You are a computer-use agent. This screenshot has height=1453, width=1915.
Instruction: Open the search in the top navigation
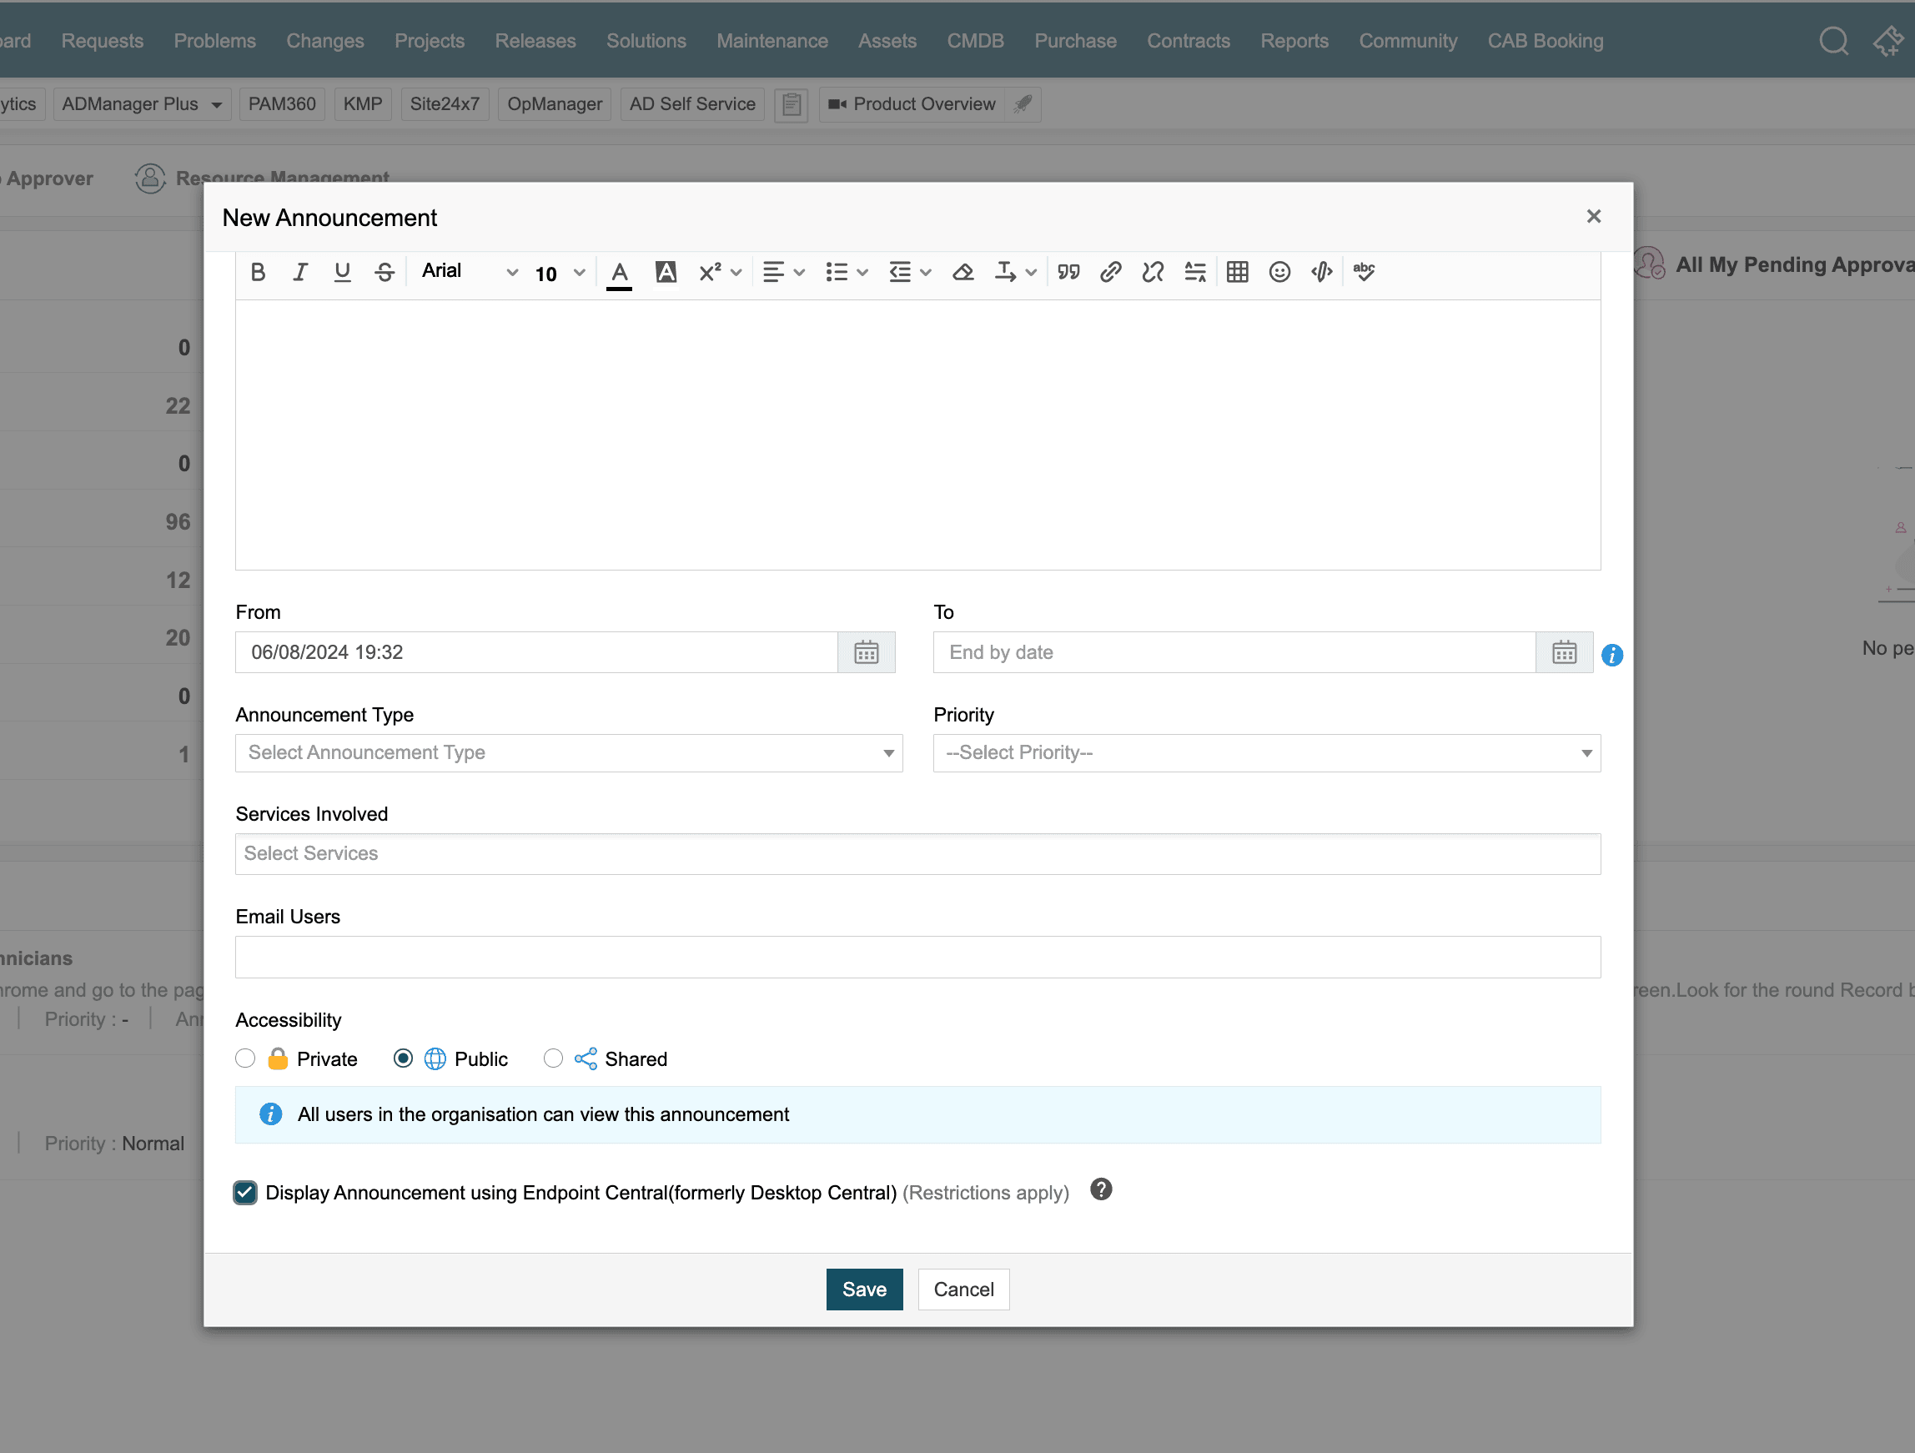(1834, 41)
